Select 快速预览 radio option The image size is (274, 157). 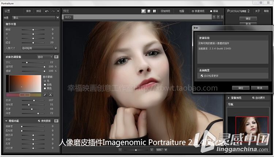[x=193, y=11]
